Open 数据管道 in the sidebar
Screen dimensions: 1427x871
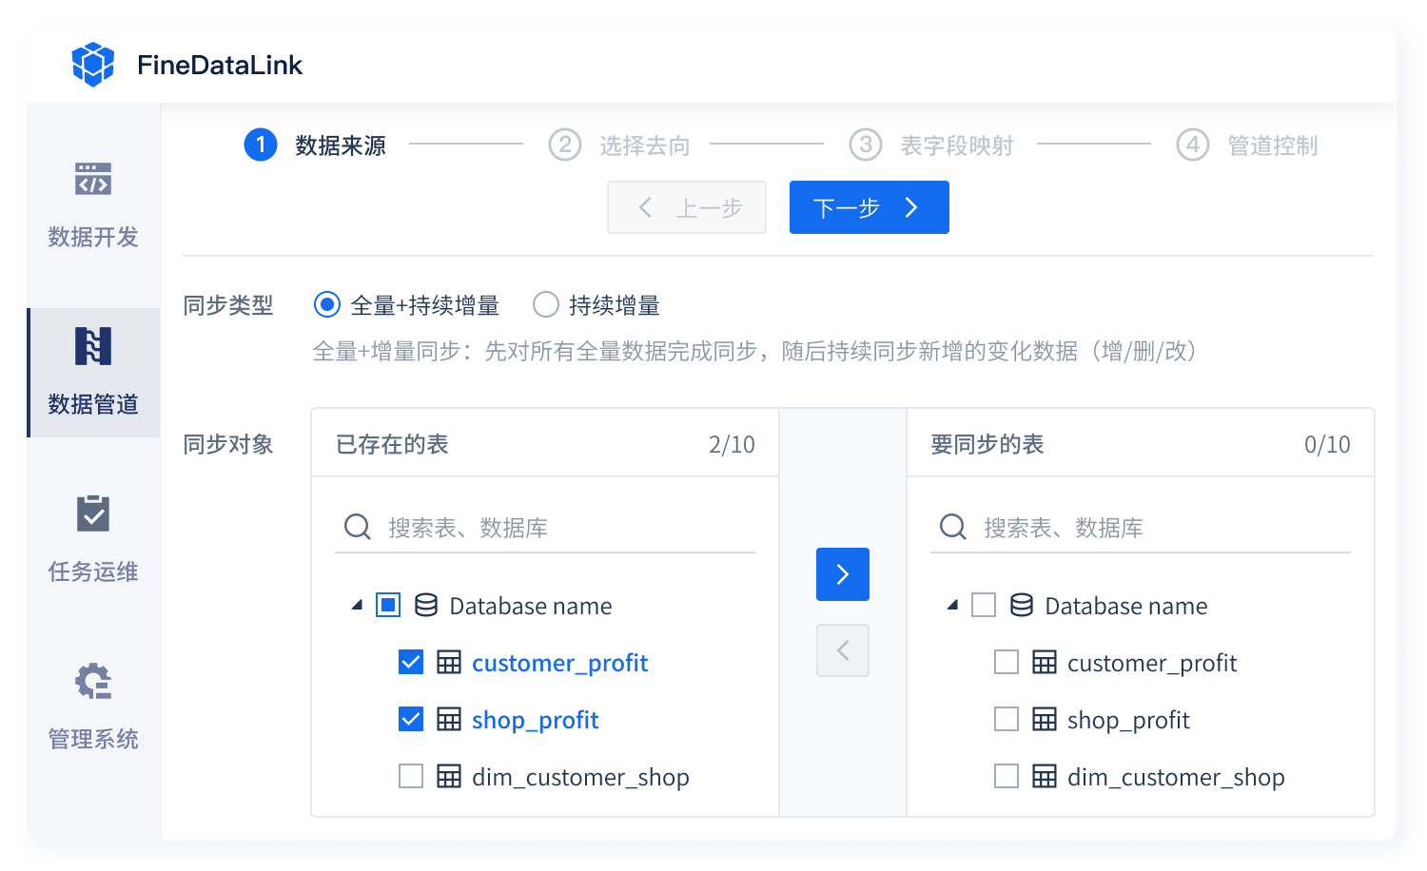click(x=93, y=372)
